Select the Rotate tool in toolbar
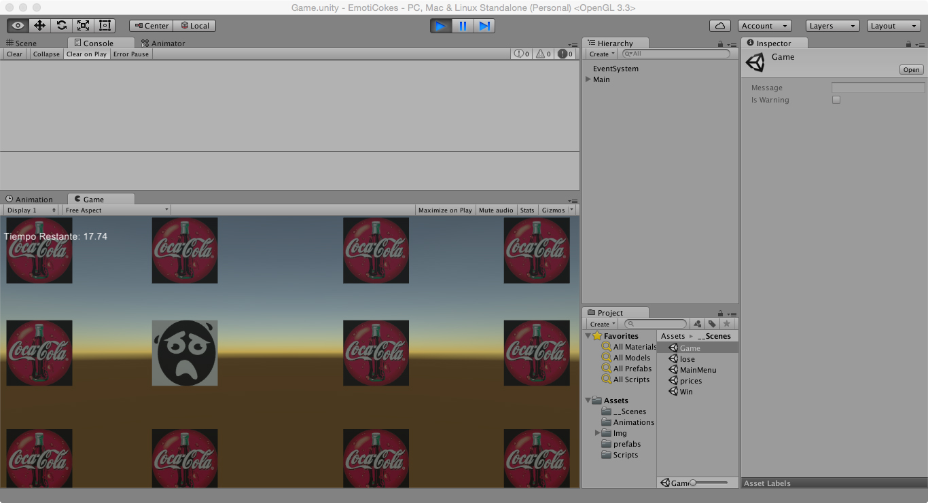928x503 pixels. (x=61, y=26)
